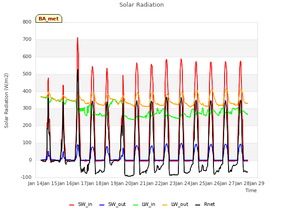Viewport: 284px width, 213px height.
Task: Click the Solar Radiation chart title
Action: click(142, 5)
